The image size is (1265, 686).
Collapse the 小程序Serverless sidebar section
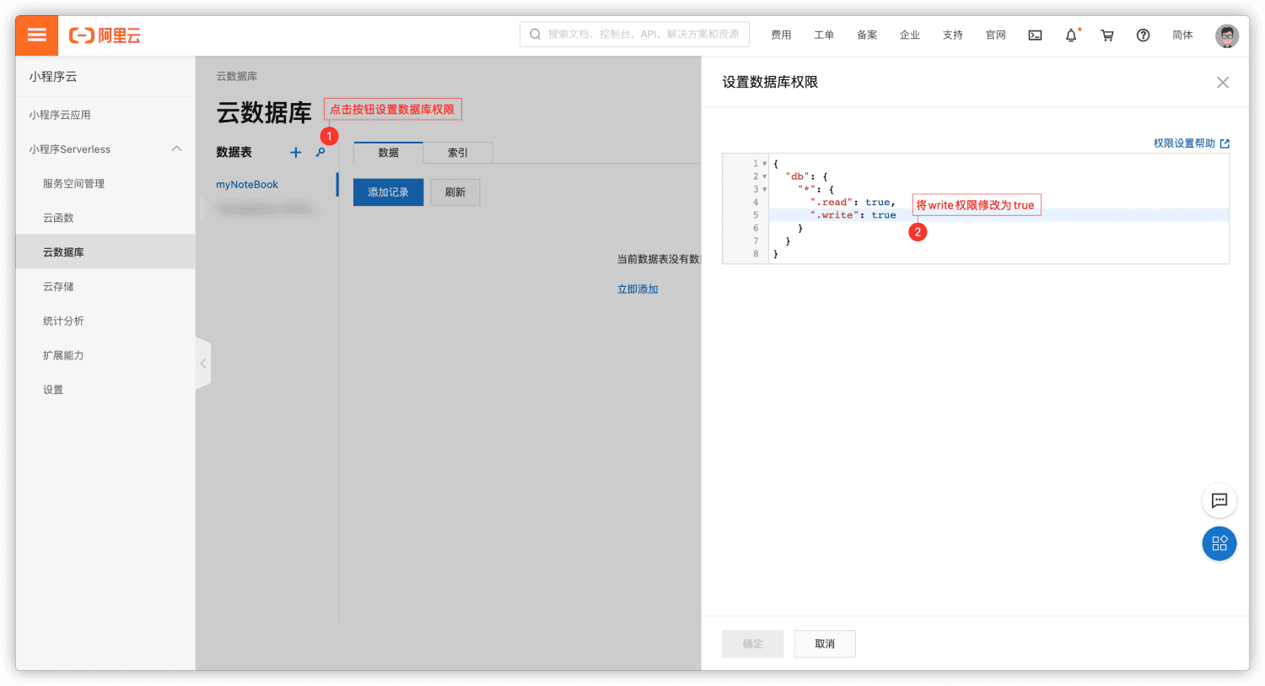pyautogui.click(x=176, y=149)
